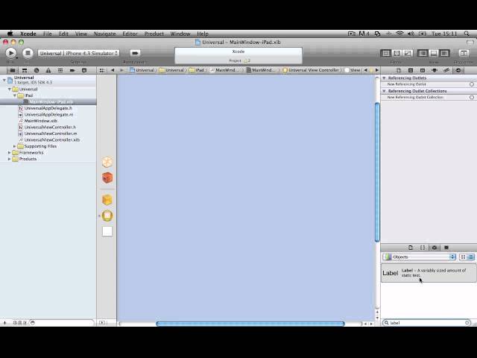Open the Attributes inspector tab
Viewport: 477px width, 358px height.
click(423, 70)
